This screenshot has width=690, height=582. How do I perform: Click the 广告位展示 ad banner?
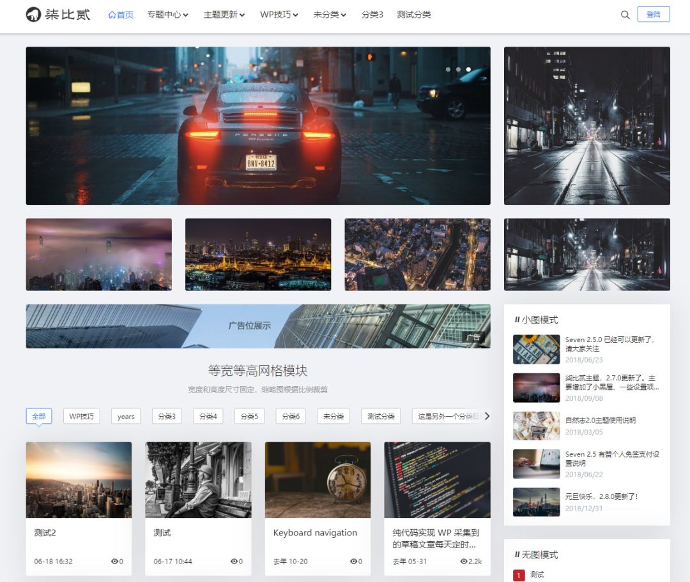coord(258,326)
